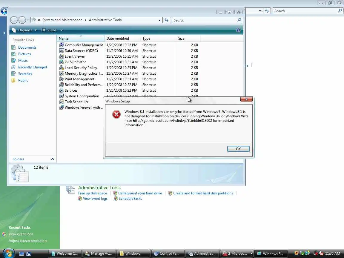Click OK in the Windows Setup dialog

238,149
